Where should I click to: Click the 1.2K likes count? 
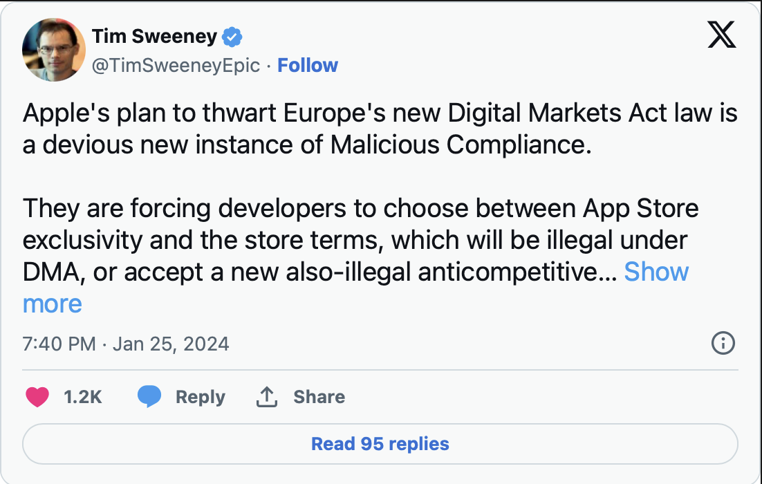pyautogui.click(x=82, y=397)
